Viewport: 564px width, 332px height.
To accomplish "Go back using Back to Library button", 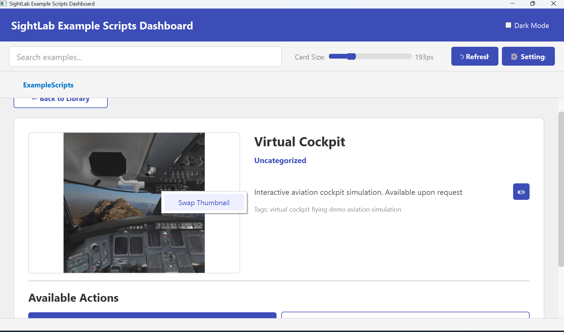I will tap(61, 102).
